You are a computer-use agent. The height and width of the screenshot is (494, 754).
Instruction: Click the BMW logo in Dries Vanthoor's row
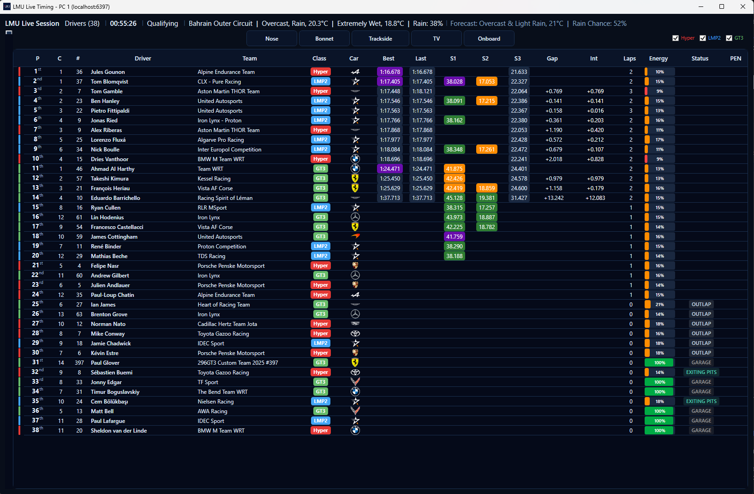coord(355,159)
